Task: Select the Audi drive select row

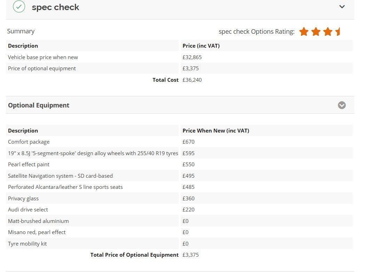Action: pos(179,210)
